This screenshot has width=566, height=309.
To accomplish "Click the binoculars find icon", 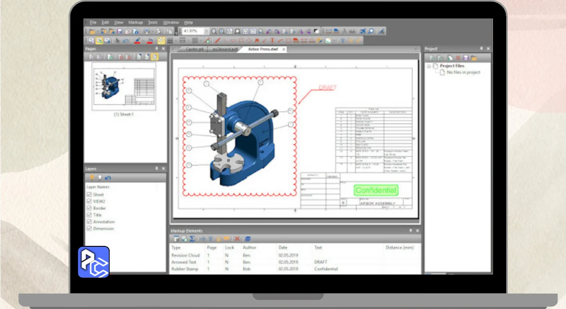I will [x=352, y=31].
